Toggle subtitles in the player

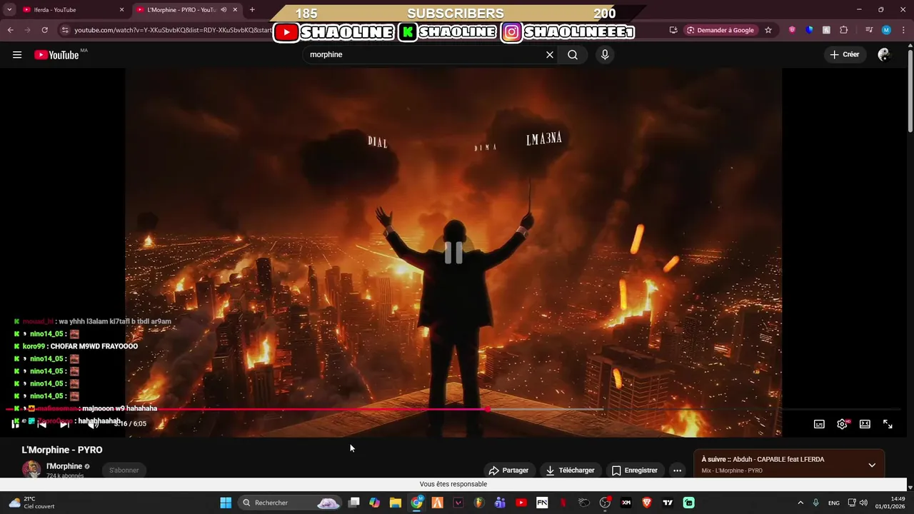(819, 424)
